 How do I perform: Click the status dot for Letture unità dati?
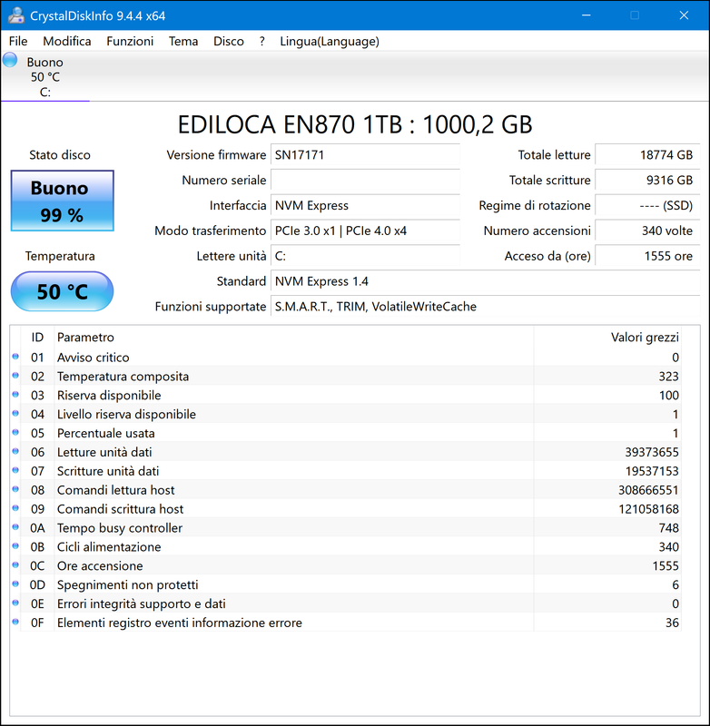(x=15, y=451)
